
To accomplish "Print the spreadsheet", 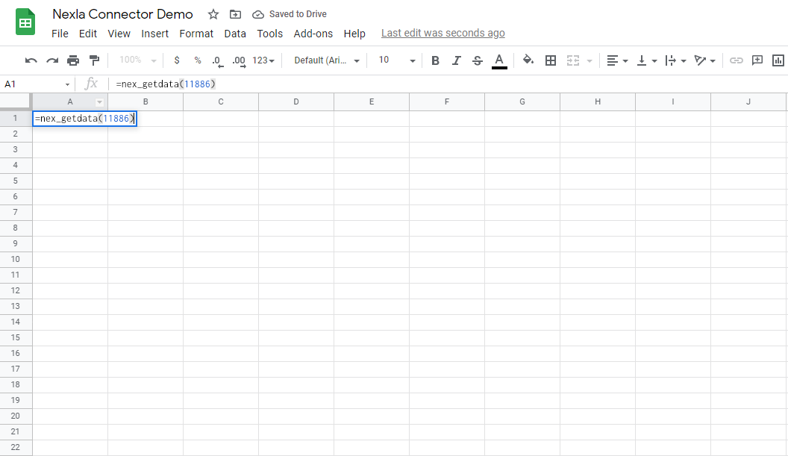I will click(x=73, y=60).
